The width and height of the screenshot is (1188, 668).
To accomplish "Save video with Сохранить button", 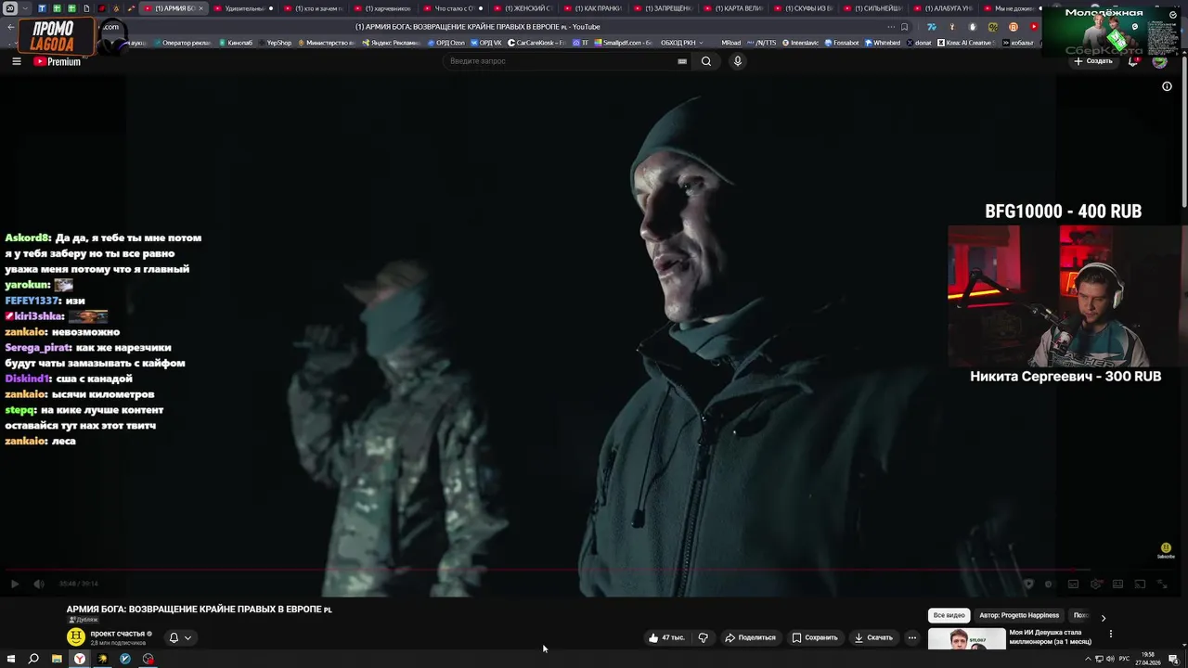I will point(815,637).
